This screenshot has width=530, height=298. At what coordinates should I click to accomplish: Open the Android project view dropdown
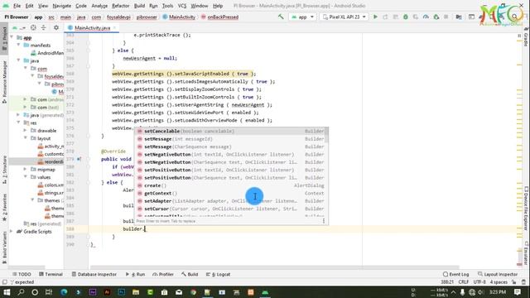19,27
